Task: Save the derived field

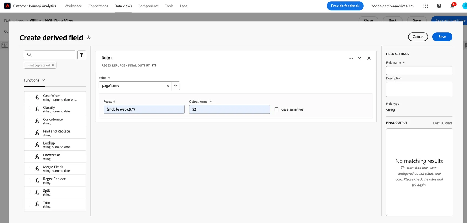Action: (x=442, y=37)
